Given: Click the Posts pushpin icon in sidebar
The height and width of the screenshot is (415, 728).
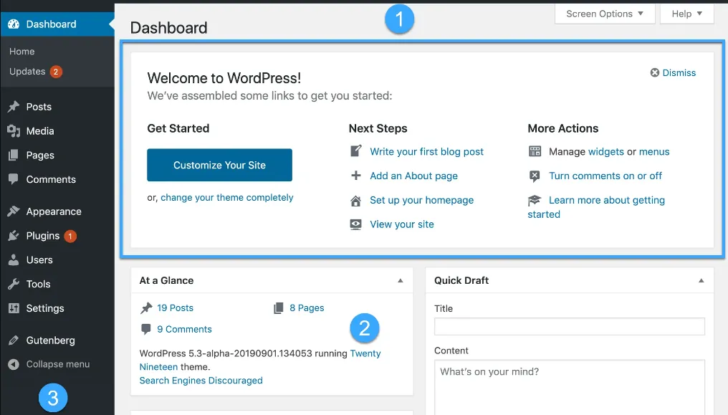Looking at the screenshot, I should (x=14, y=107).
